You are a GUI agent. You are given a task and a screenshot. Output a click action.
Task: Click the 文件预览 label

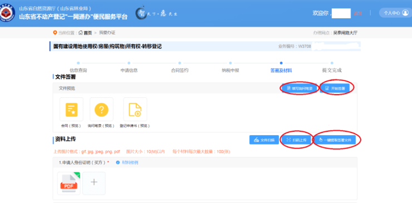(67, 88)
